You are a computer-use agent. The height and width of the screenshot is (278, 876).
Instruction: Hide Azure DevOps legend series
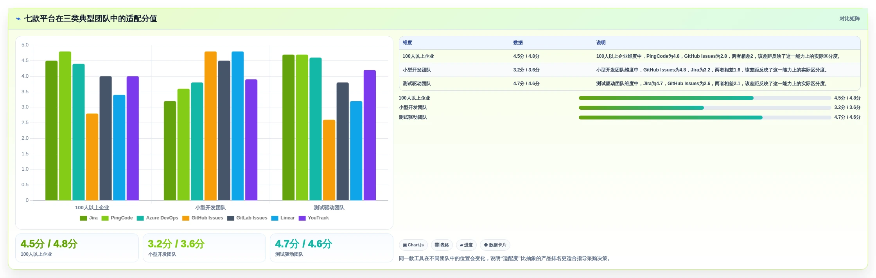click(x=158, y=218)
